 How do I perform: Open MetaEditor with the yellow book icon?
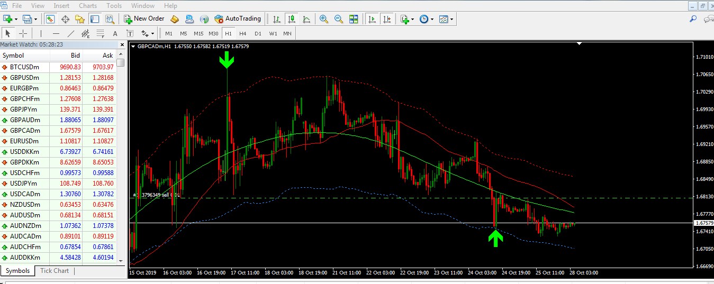tap(175, 19)
